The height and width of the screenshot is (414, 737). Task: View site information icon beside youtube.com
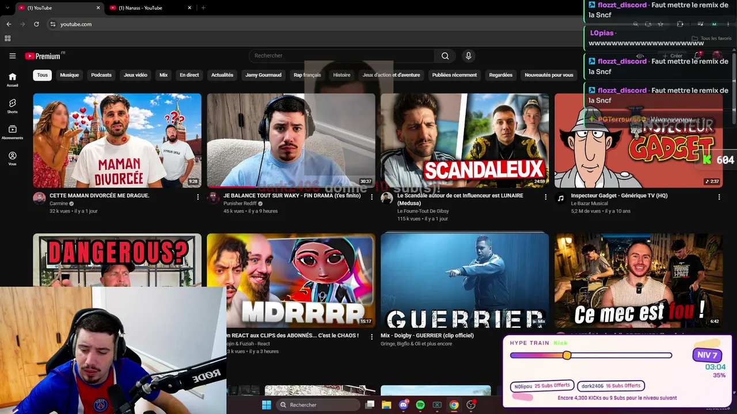(52, 24)
